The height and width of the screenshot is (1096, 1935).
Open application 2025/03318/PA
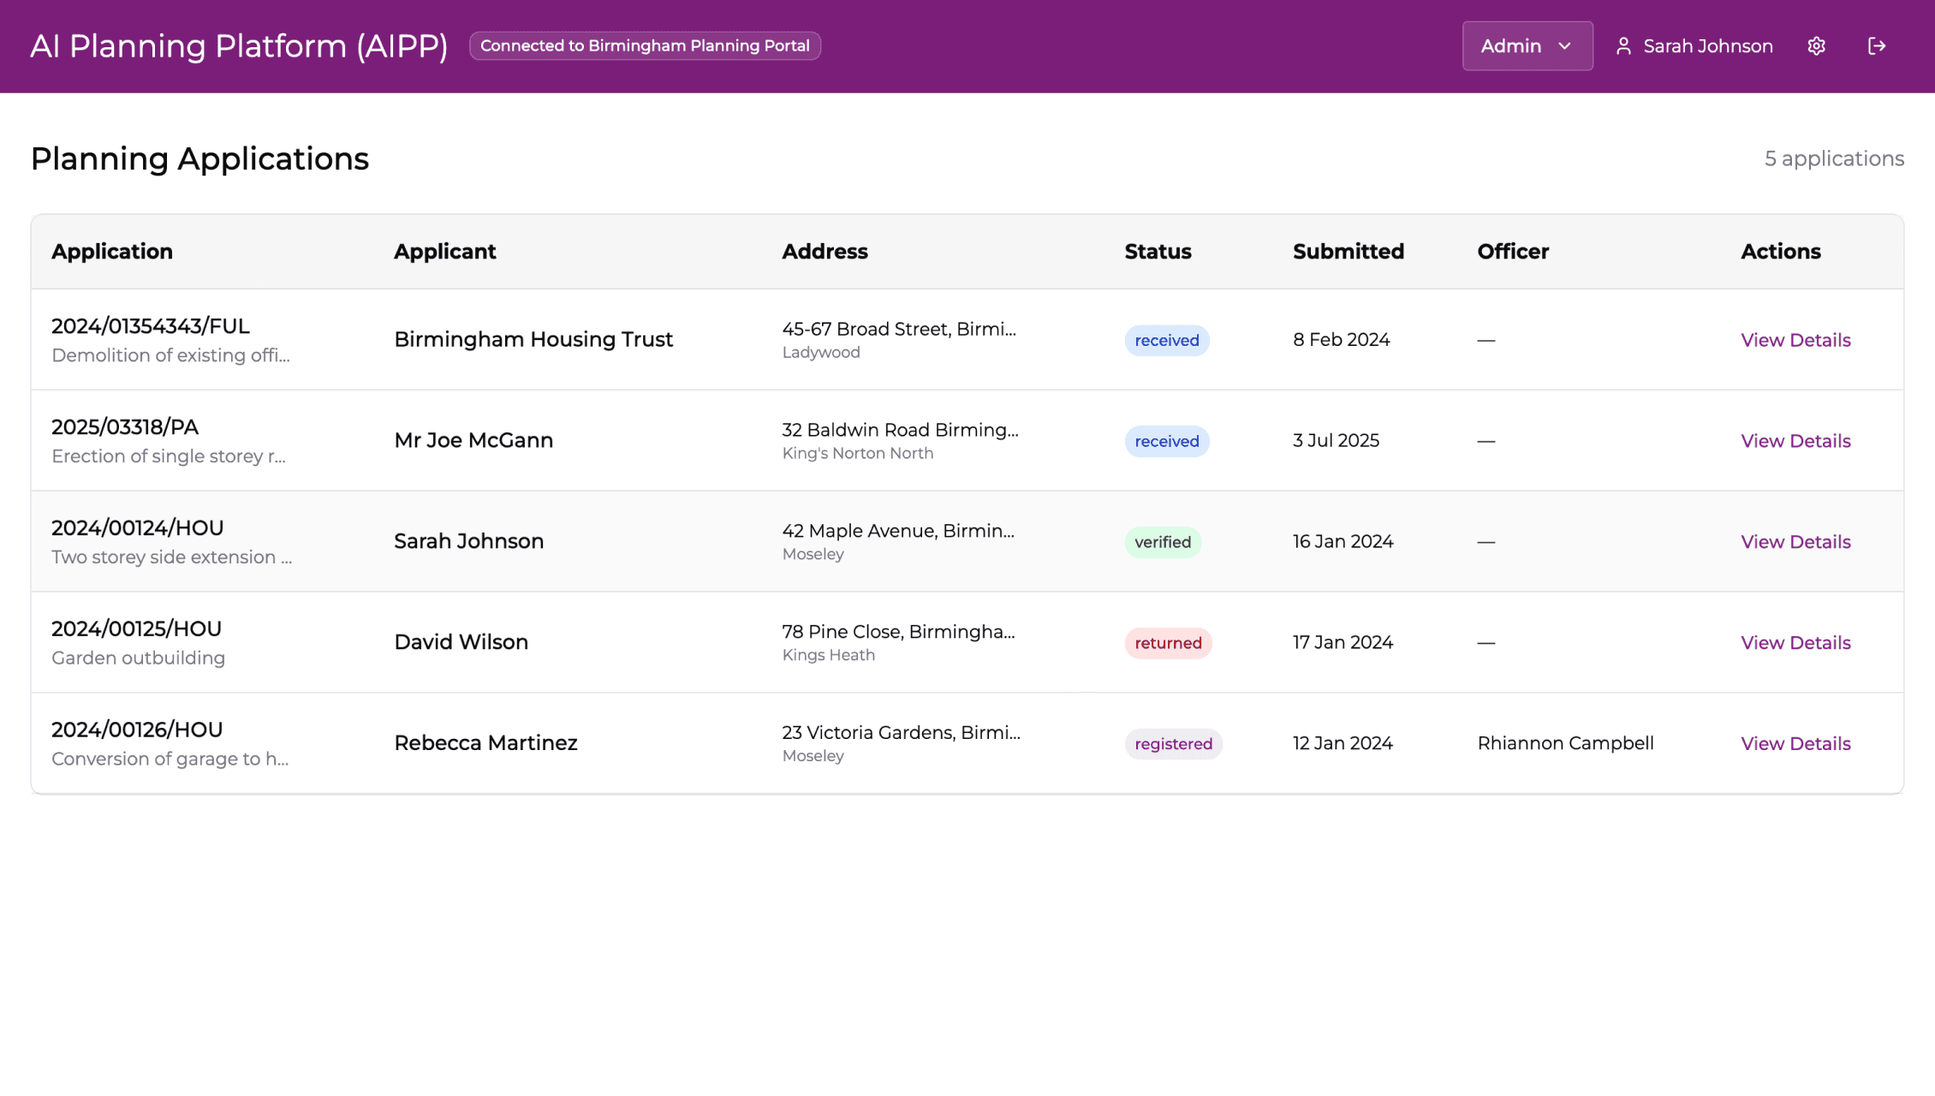tap(125, 426)
